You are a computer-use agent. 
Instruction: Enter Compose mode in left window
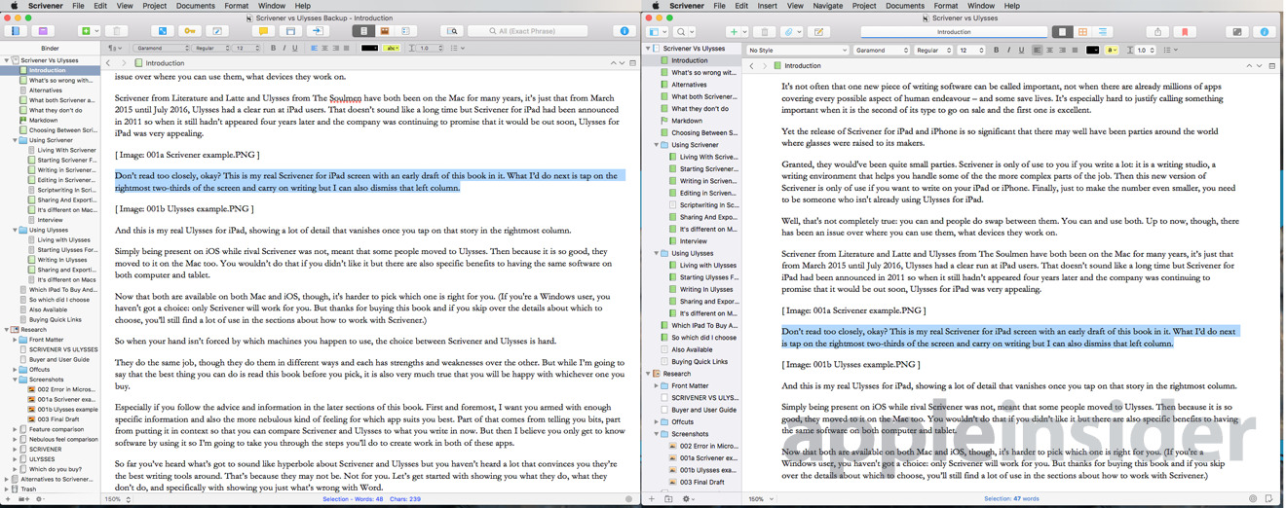click(x=163, y=31)
